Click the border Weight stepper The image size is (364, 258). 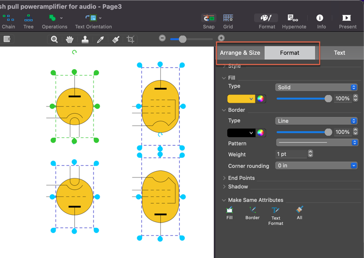tap(310, 153)
